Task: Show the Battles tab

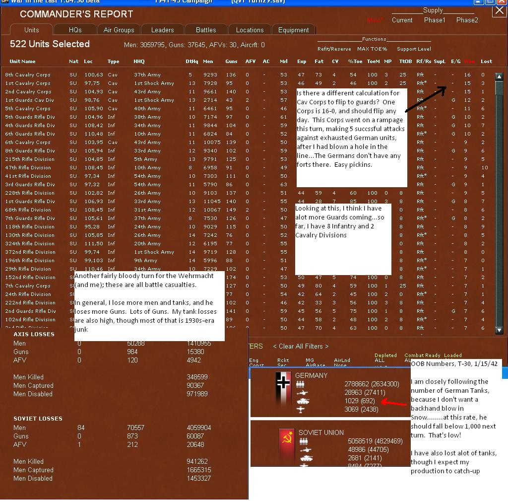Action: 206,30
